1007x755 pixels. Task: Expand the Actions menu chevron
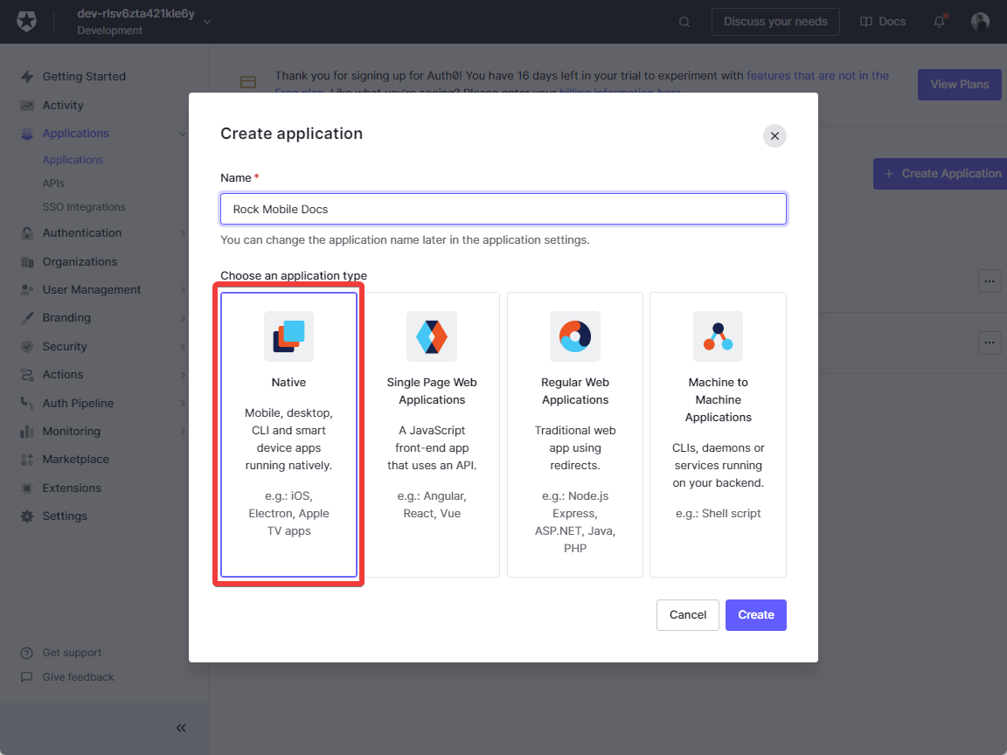click(x=183, y=375)
